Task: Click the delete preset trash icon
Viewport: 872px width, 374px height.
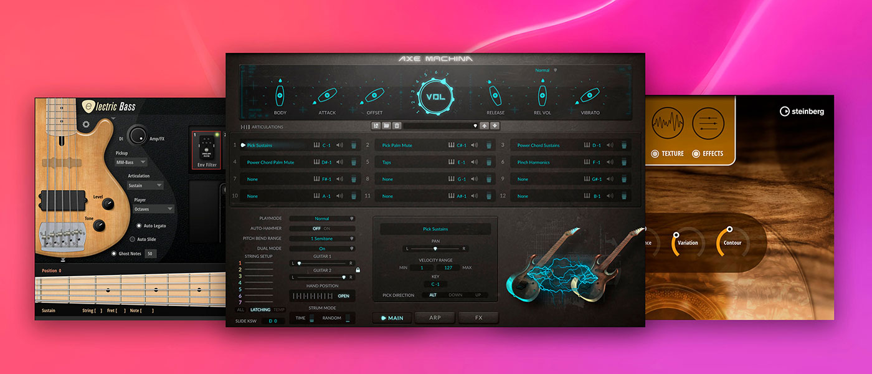Action: coord(396,125)
